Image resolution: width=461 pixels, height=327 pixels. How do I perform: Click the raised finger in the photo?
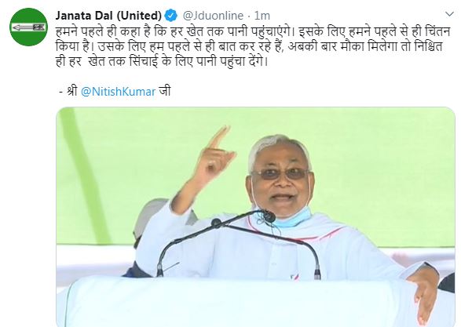click(218, 138)
